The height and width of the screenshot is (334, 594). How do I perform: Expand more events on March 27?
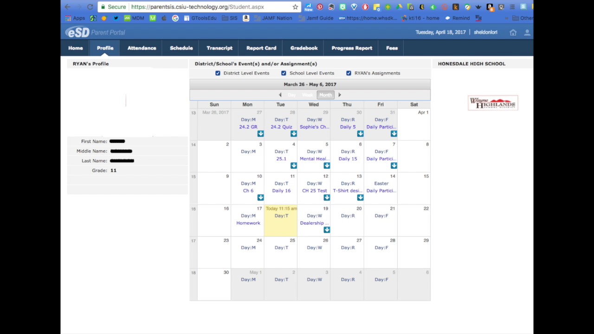260,134
